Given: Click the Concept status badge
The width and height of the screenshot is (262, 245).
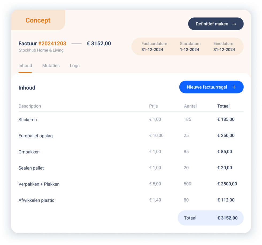Looking at the screenshot, I should (38, 20).
